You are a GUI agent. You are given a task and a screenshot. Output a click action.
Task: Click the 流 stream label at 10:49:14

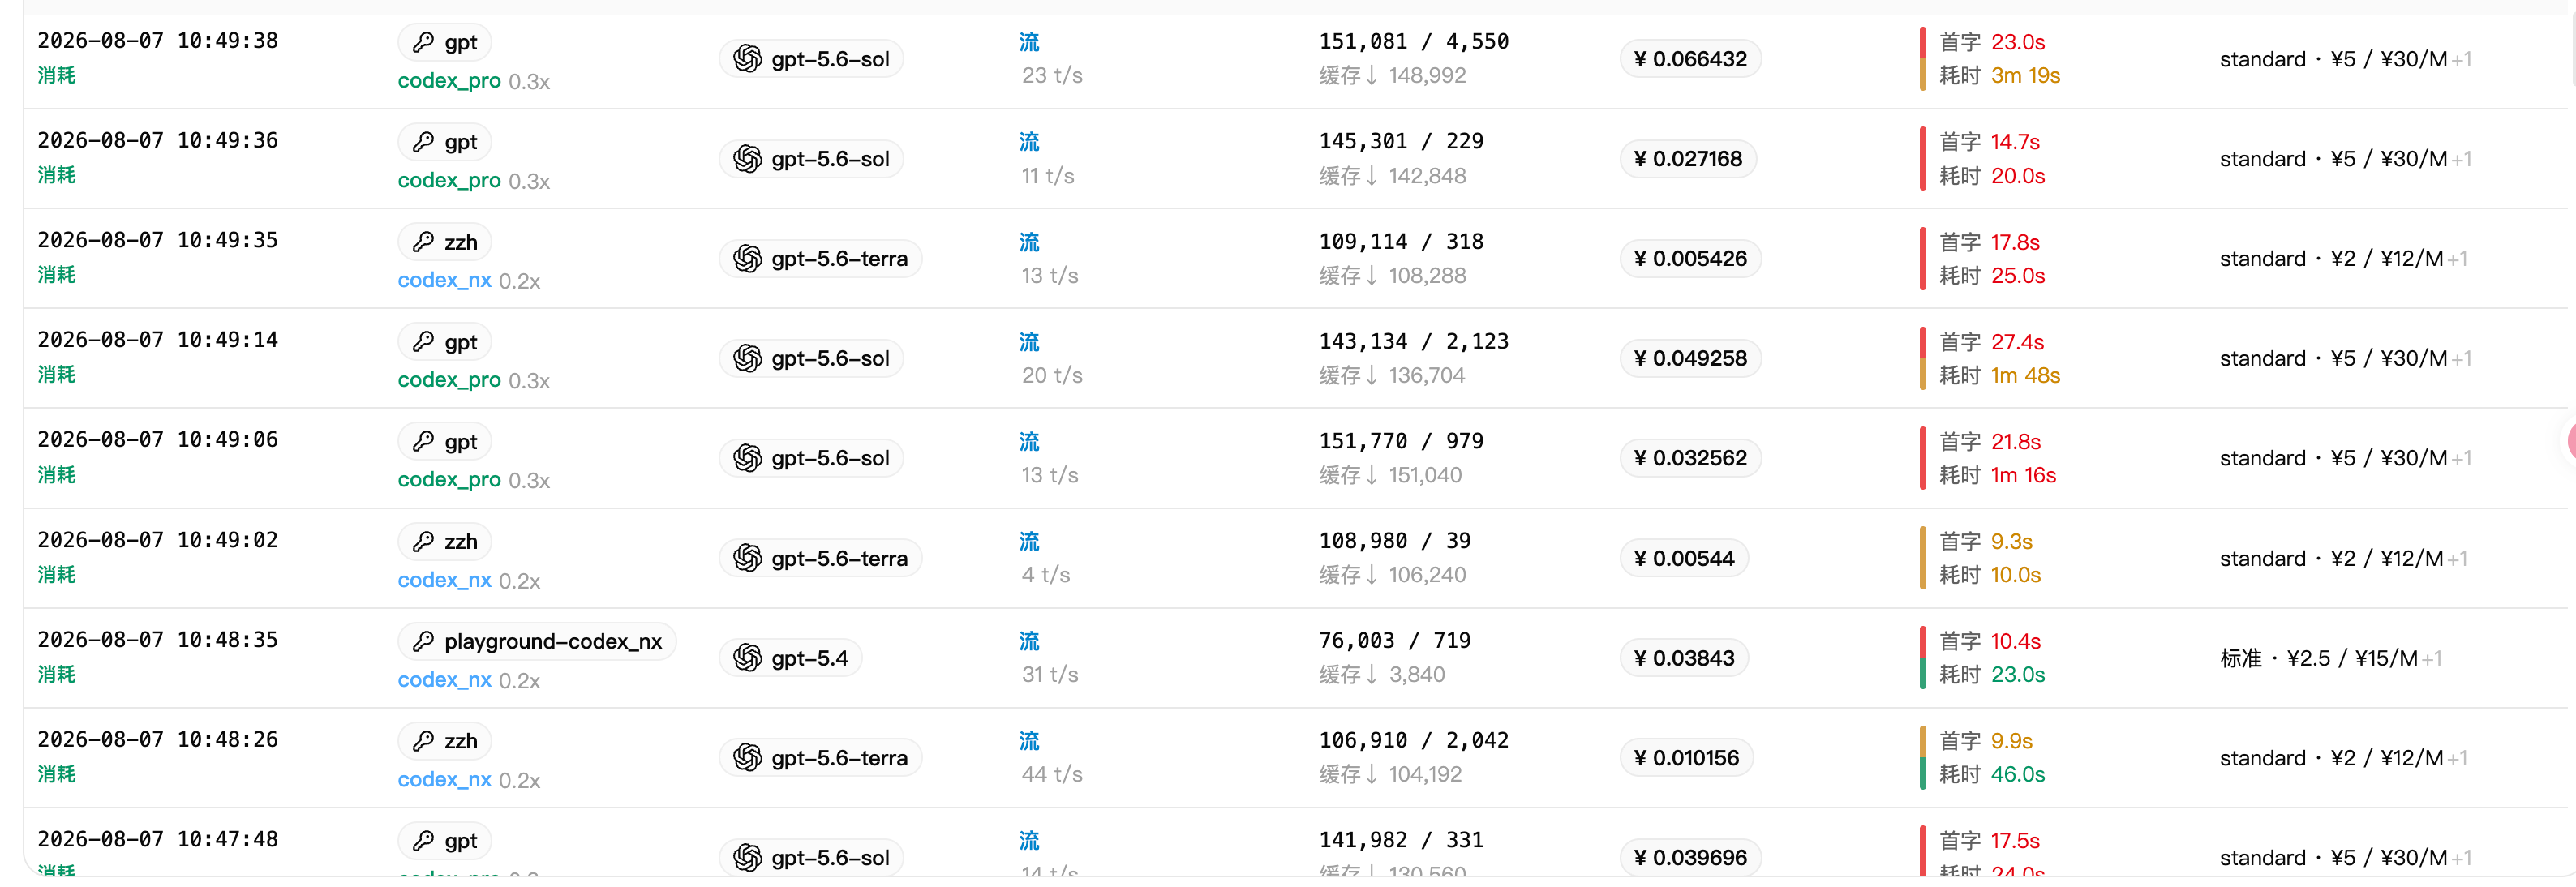coord(1029,342)
